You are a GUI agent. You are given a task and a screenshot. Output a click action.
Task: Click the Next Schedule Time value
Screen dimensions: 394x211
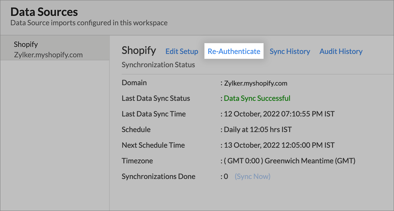279,145
